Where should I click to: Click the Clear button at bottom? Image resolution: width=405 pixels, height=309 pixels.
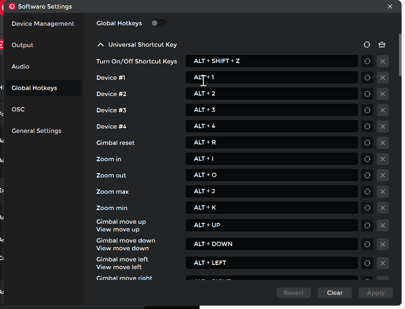point(334,293)
